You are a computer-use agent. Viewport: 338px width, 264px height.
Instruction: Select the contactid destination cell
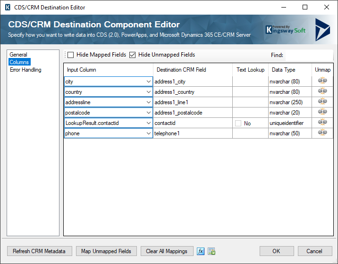click(x=193, y=123)
